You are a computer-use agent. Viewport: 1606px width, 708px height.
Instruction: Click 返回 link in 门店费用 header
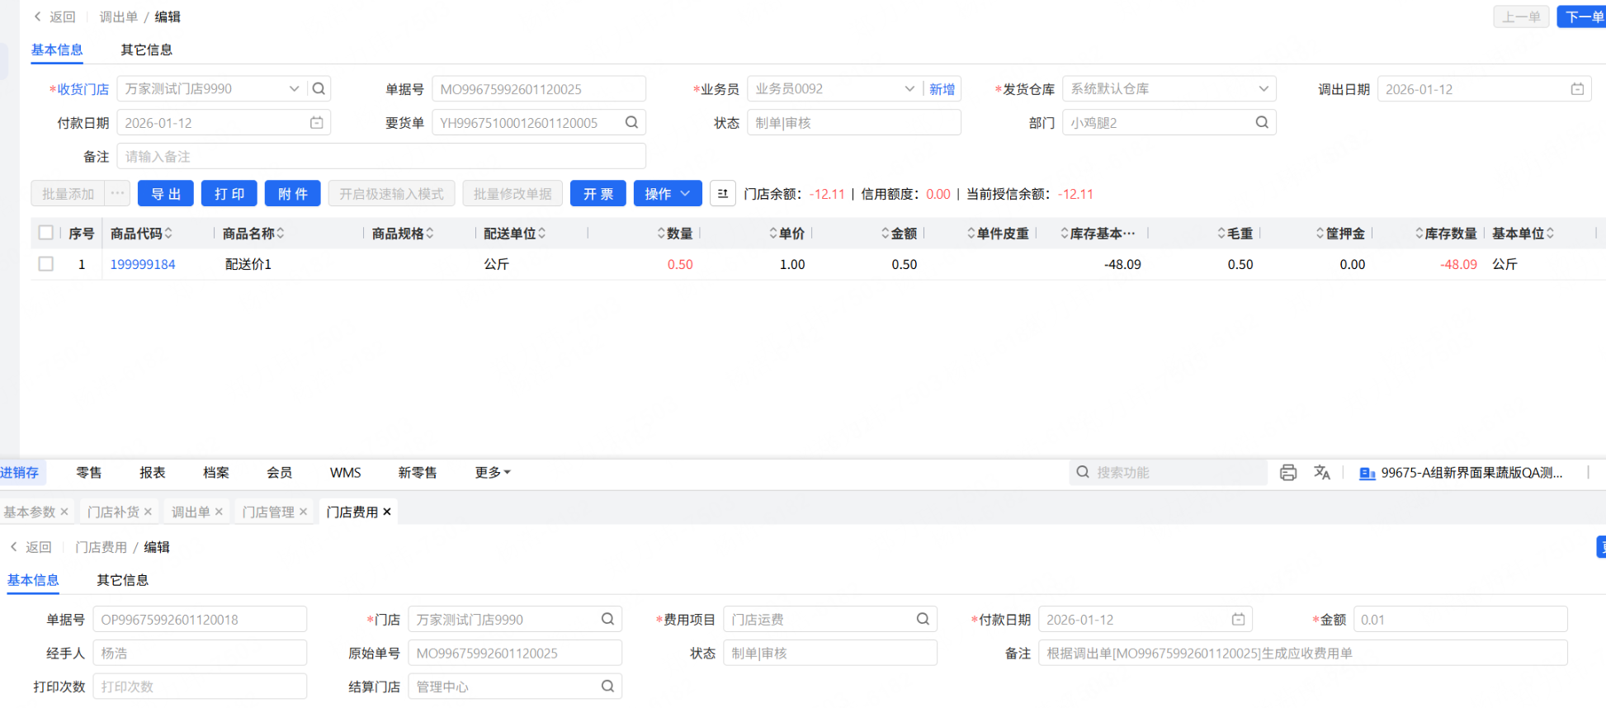click(x=31, y=547)
